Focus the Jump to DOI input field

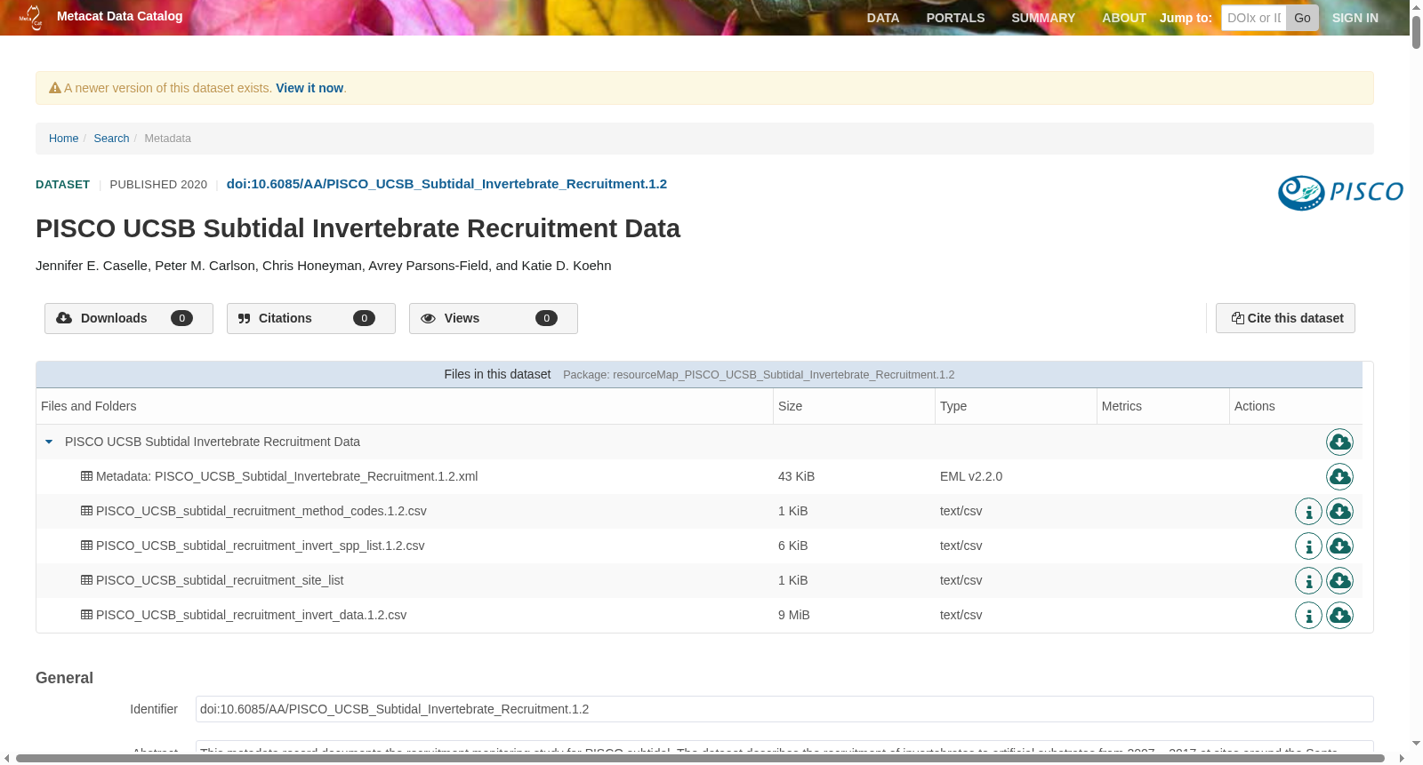tap(1254, 18)
